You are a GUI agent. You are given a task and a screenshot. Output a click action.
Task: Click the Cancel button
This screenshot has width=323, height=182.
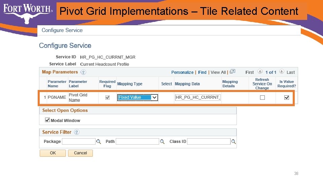80,153
